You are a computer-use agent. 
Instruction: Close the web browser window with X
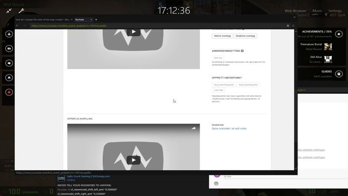[295, 17]
